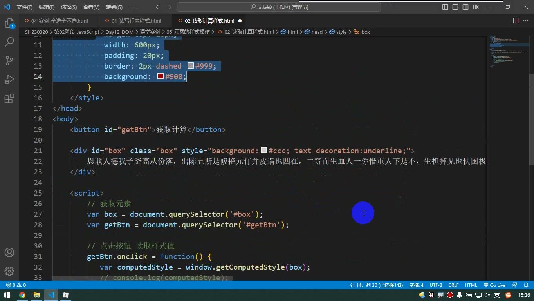Toggle the primary side bar
The height and width of the screenshot is (301, 534).
pyautogui.click(x=445, y=7)
